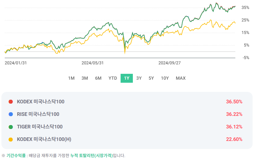The height and width of the screenshot is (161, 254).
Task: Choose the 10Y chart range
Action: point(165,78)
